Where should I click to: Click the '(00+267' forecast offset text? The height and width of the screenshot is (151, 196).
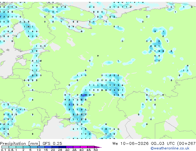186,144
